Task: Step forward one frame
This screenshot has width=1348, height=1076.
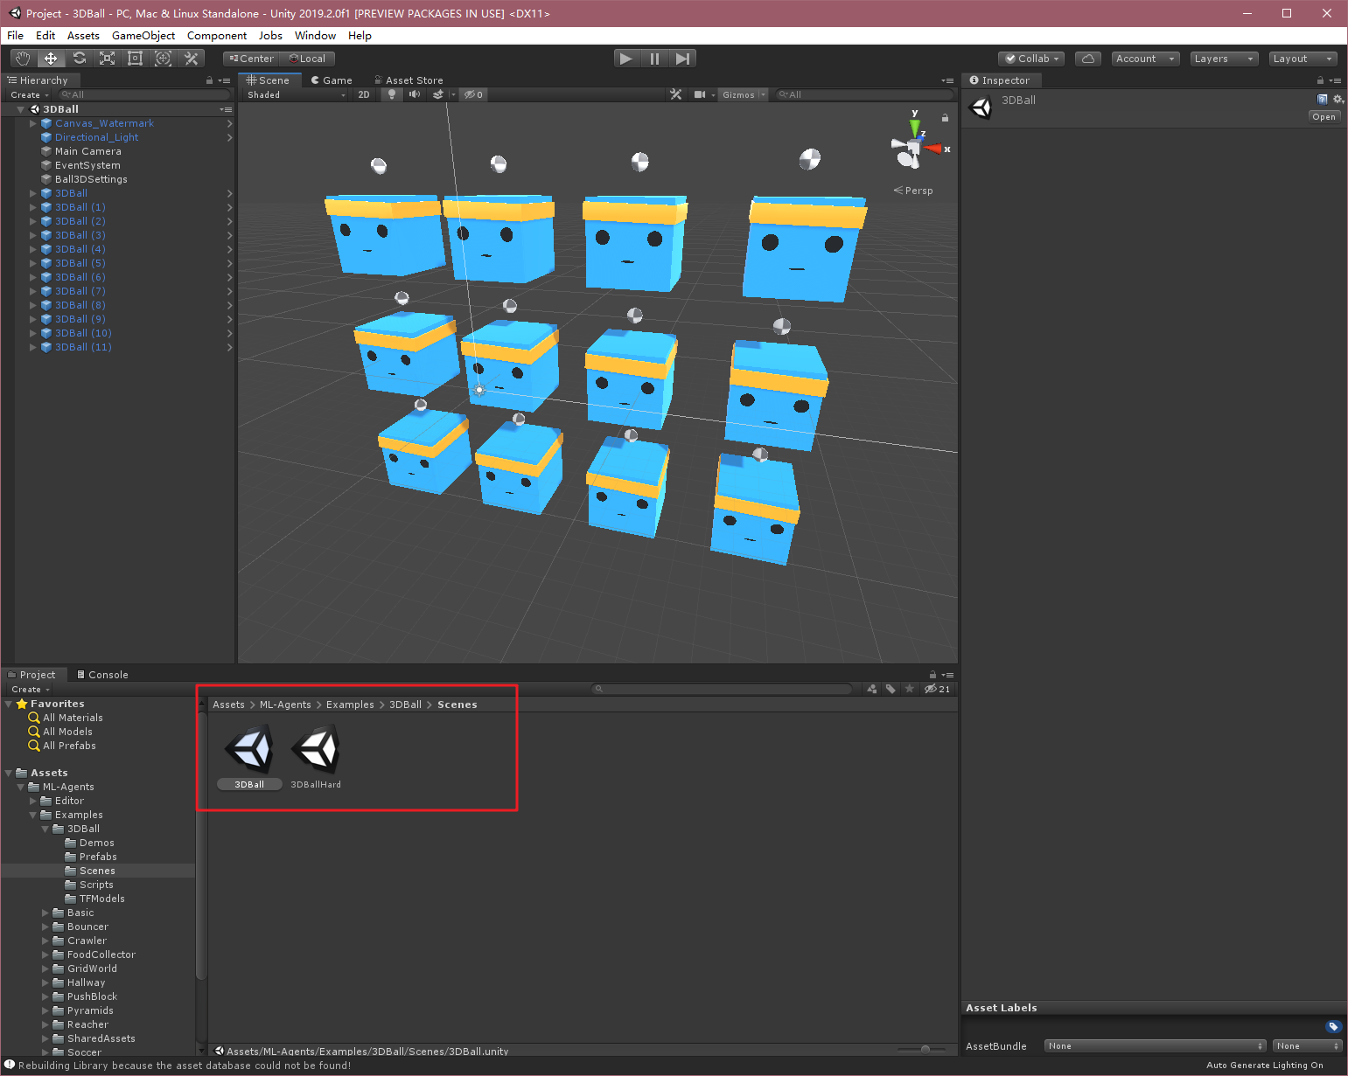Action: point(683,59)
